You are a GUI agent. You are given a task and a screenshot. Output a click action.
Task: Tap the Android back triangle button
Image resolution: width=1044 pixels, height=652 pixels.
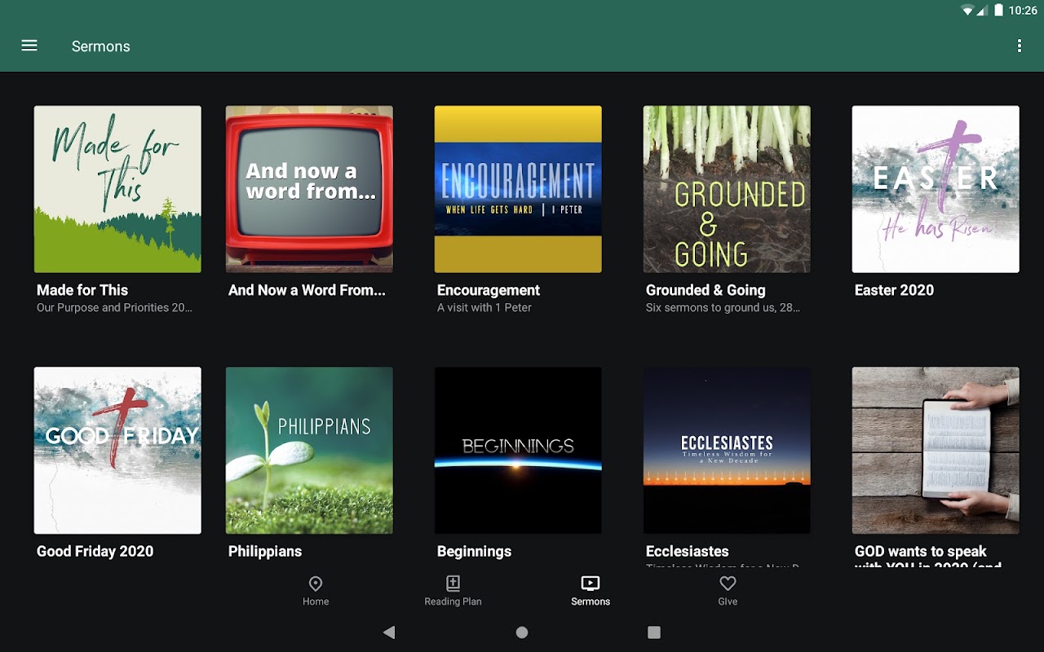[389, 632]
